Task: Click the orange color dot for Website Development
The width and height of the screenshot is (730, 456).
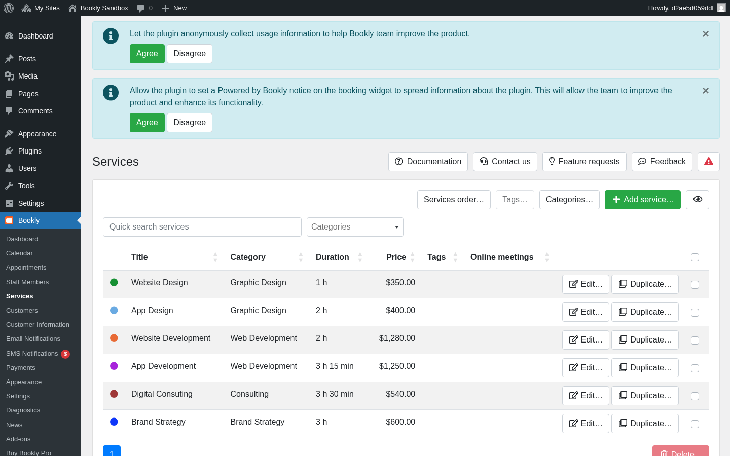Action: 114,338
